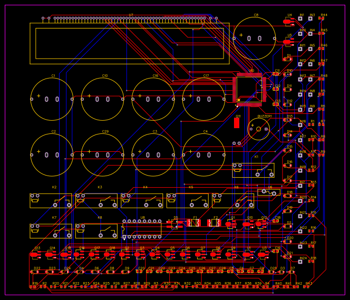
Task: Select relay K2 footprint
Action: pos(51,201)
